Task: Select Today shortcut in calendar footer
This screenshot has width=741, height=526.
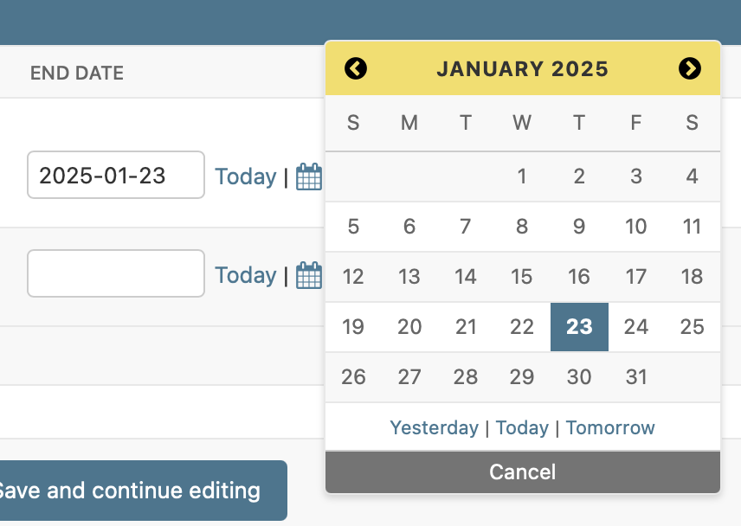Action: click(522, 427)
